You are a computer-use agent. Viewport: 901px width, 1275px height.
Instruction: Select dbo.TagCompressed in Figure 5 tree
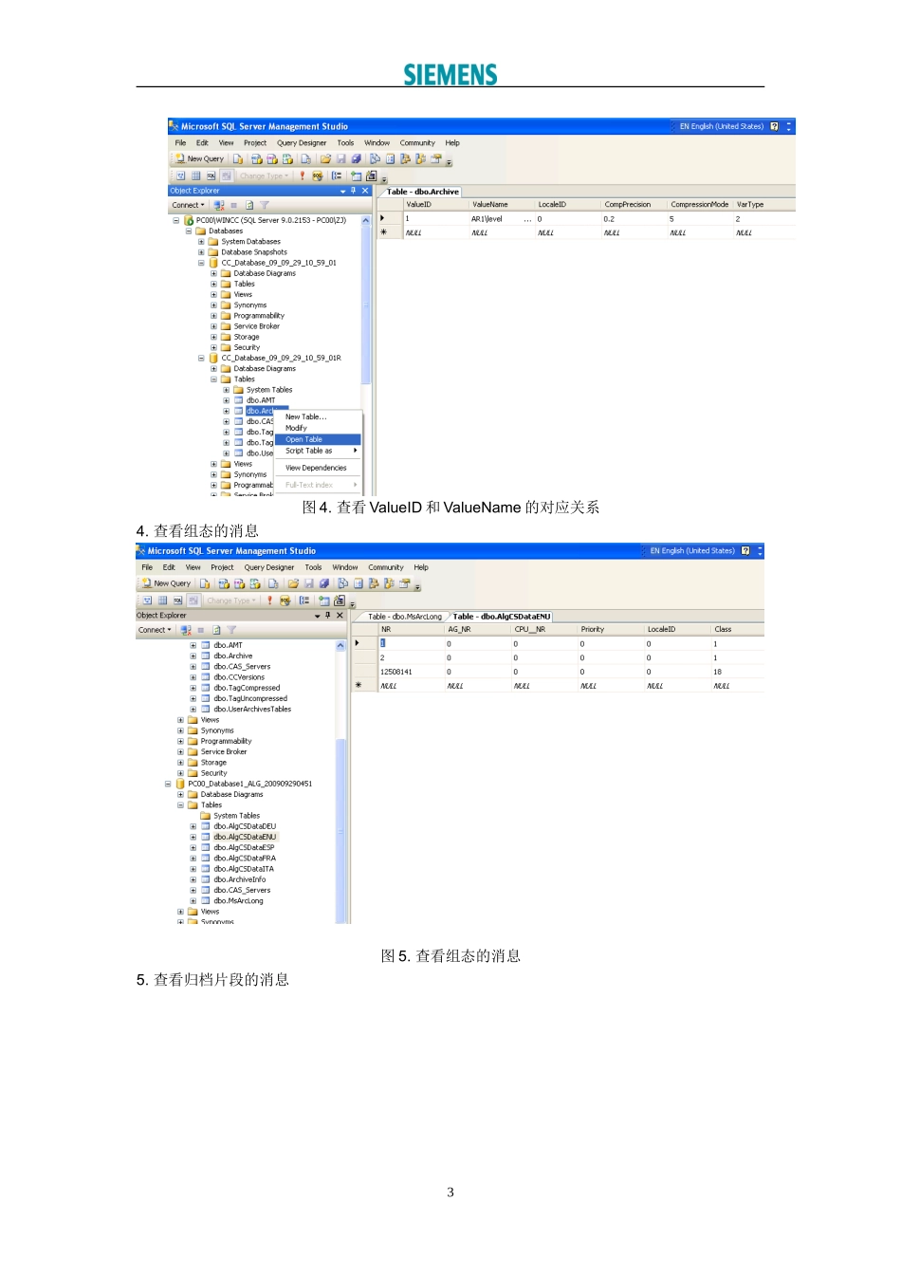[247, 688]
